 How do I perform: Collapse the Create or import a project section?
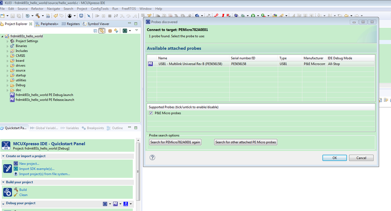coord(3,156)
